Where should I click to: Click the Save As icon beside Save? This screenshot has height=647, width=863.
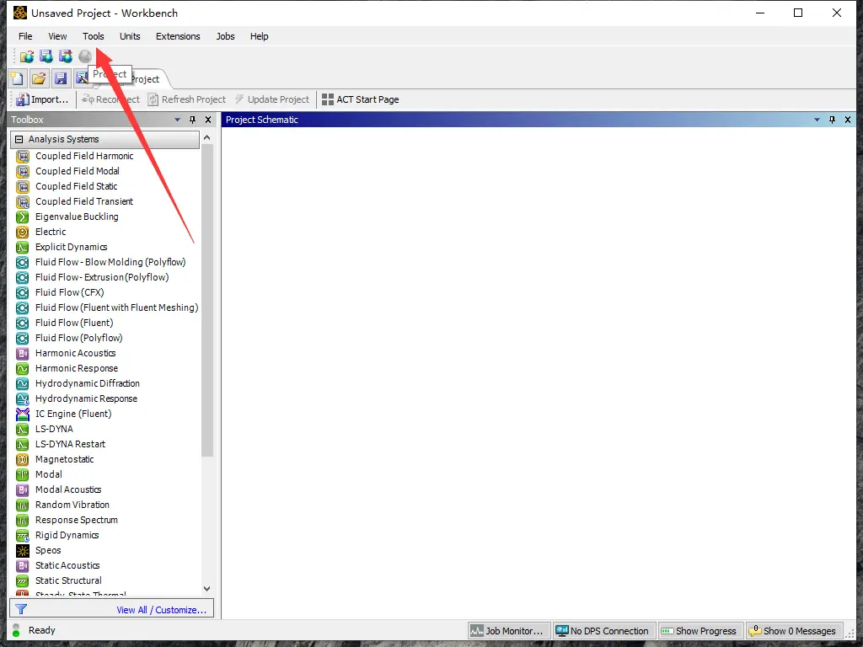[x=82, y=78]
